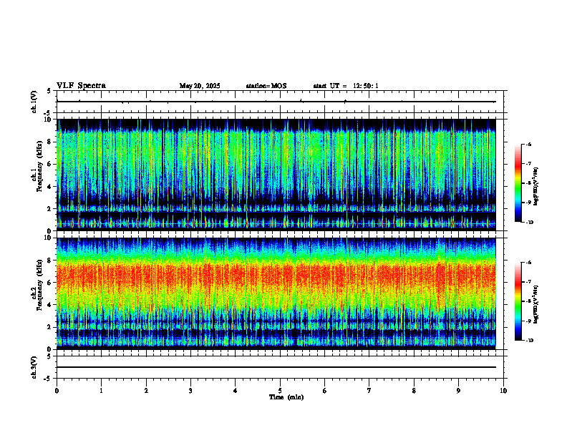Click tick label 10 on the Time axis
The width and height of the screenshot is (567, 438).
503,391
